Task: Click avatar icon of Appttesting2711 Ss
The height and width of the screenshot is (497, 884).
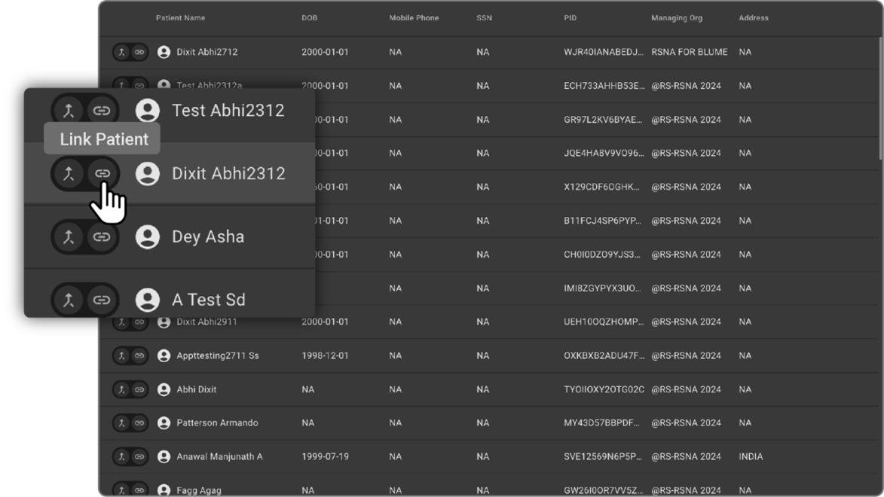Action: click(x=164, y=355)
